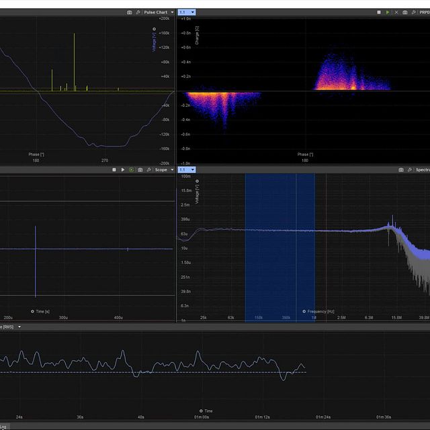This screenshot has height=430, width=430.
Task: Stop the Scope panel acquisition
Action: click(x=114, y=170)
